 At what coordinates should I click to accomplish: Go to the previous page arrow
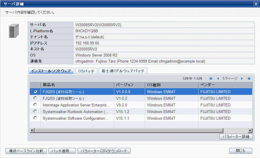tap(218, 79)
